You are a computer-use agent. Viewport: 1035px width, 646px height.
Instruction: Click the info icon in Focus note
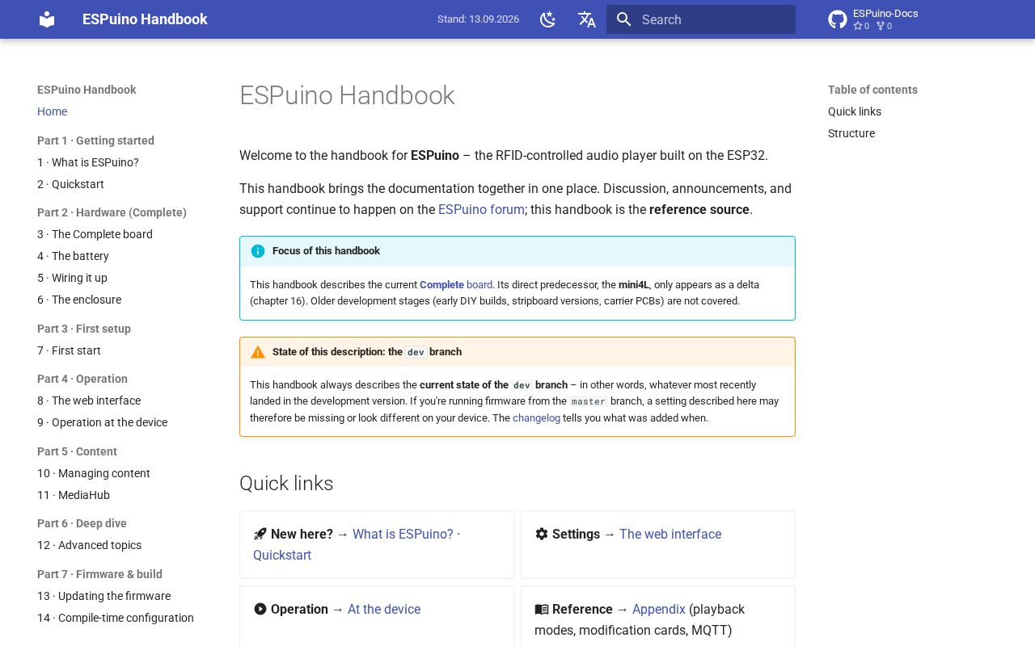258,251
